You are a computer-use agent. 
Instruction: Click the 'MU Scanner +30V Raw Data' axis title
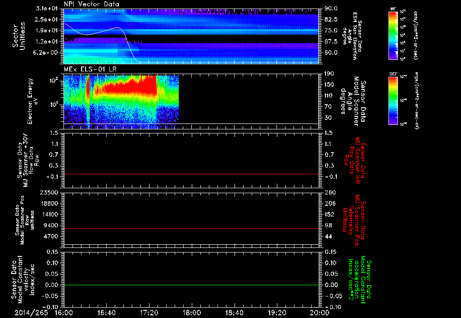[x=28, y=160]
